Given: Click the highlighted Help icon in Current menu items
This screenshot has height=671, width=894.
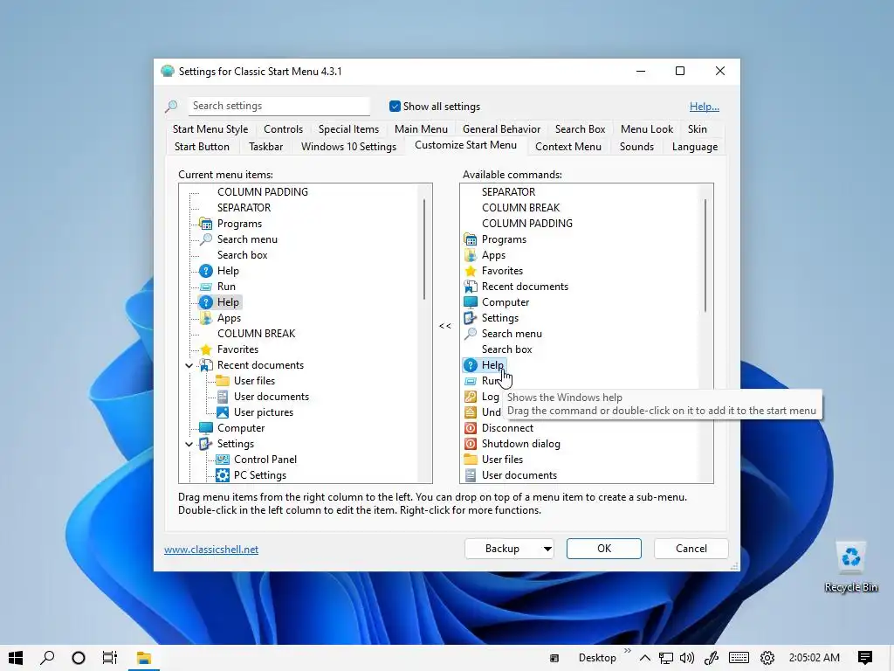Looking at the screenshot, I should pyautogui.click(x=206, y=301).
